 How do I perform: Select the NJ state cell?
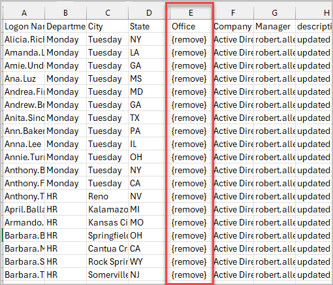(149, 275)
